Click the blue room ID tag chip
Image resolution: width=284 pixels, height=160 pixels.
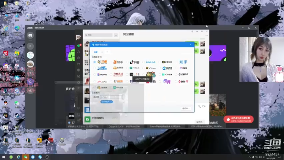pos(106,102)
